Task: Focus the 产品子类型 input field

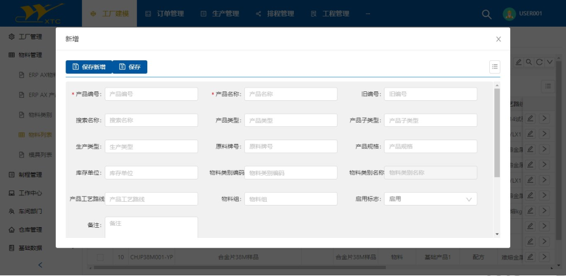Action: (431, 120)
